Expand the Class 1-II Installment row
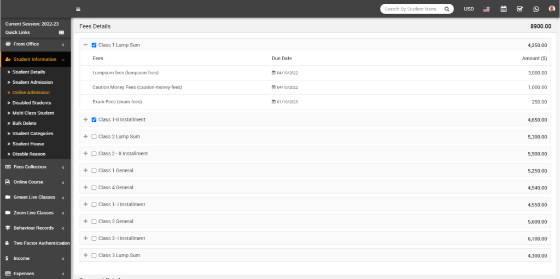 pos(85,120)
